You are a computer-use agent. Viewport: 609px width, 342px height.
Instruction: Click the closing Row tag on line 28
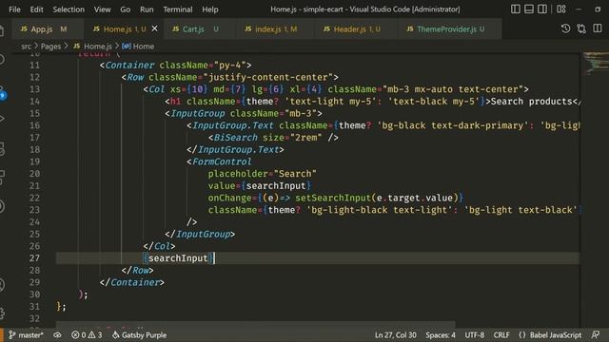click(x=137, y=270)
